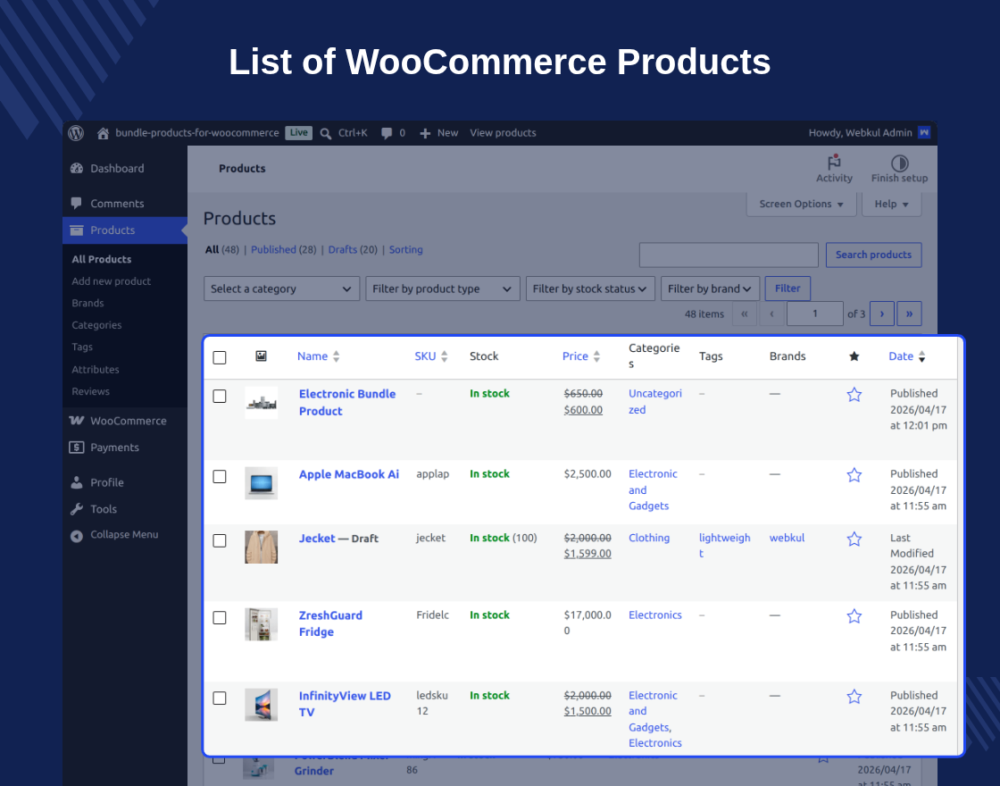1000x786 pixels.
Task: Click the Dashboard gauge icon in sidebar
Action: click(x=77, y=169)
